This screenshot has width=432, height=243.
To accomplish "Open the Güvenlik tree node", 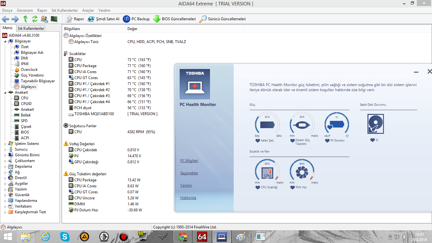I will (22, 195).
